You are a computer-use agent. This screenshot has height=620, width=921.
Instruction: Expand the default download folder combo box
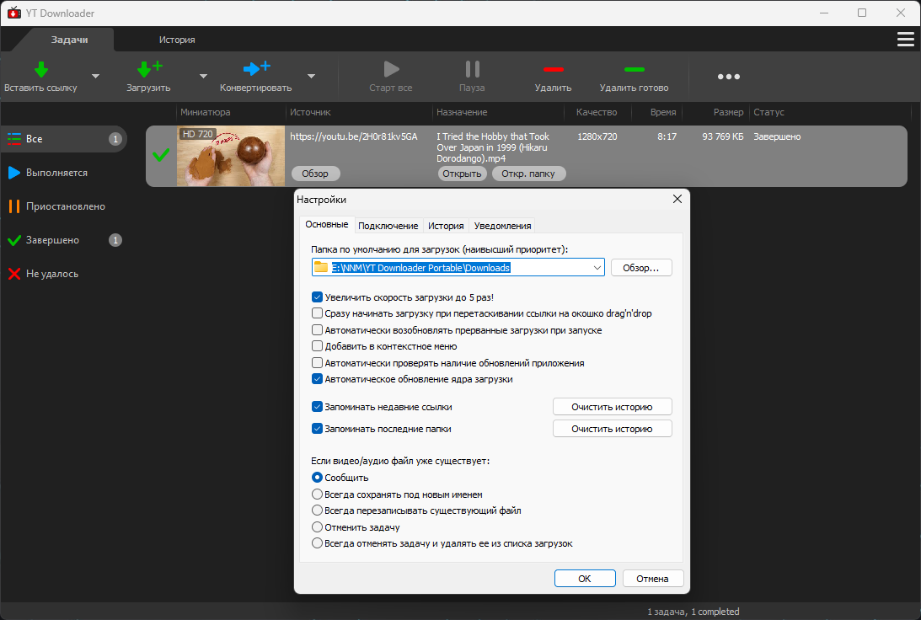[x=597, y=268]
